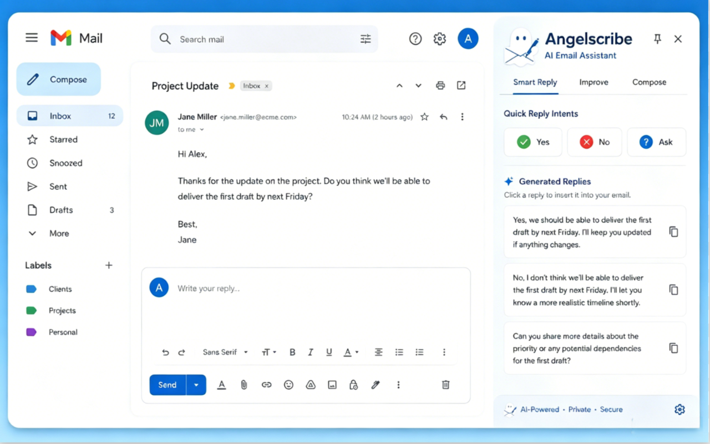The height and width of the screenshot is (444, 710).
Task: Choose the No quick reply intent
Action: (594, 142)
